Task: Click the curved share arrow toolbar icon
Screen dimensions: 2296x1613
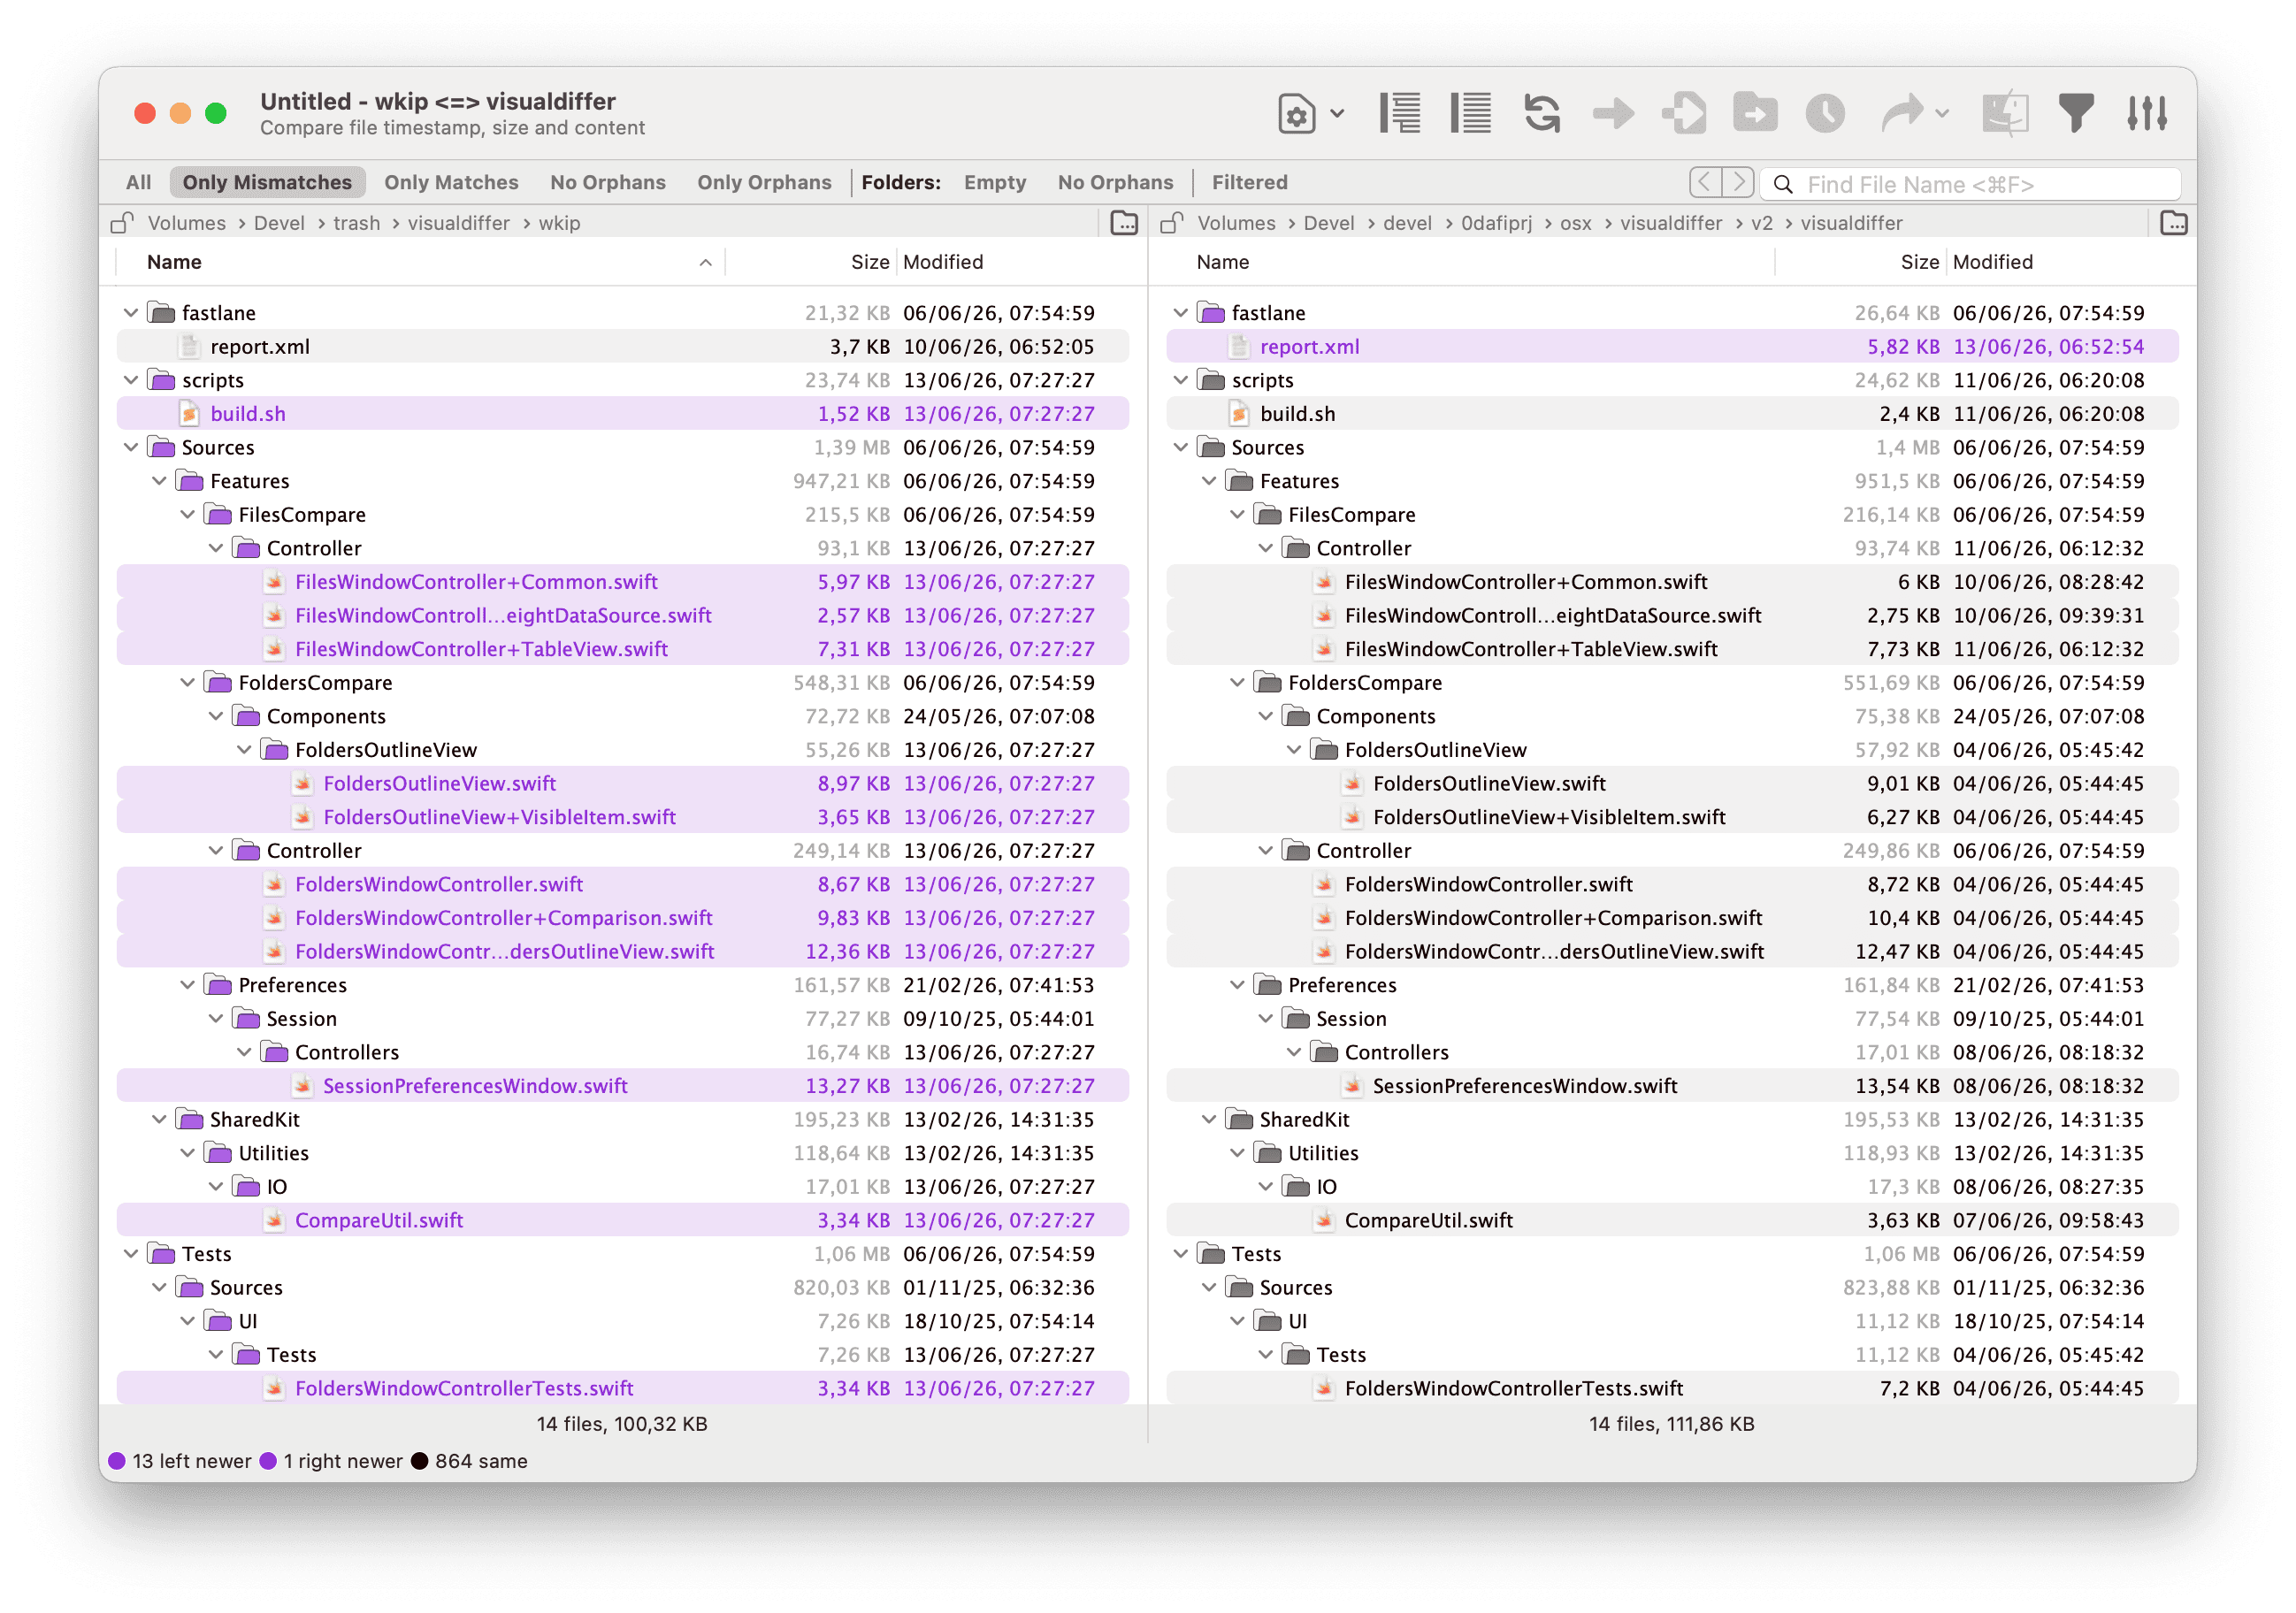Action: 1902,113
